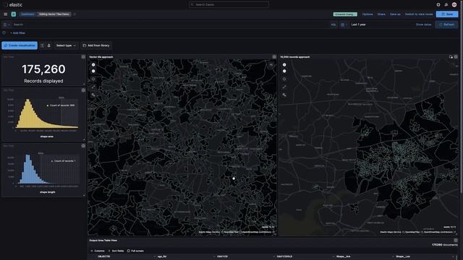
Task: Open gear options for the Output Area Table View panel
Action: (456, 240)
